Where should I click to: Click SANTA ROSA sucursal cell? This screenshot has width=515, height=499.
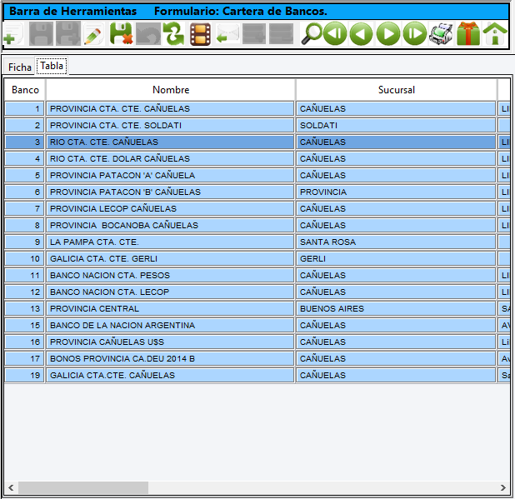pos(396,242)
